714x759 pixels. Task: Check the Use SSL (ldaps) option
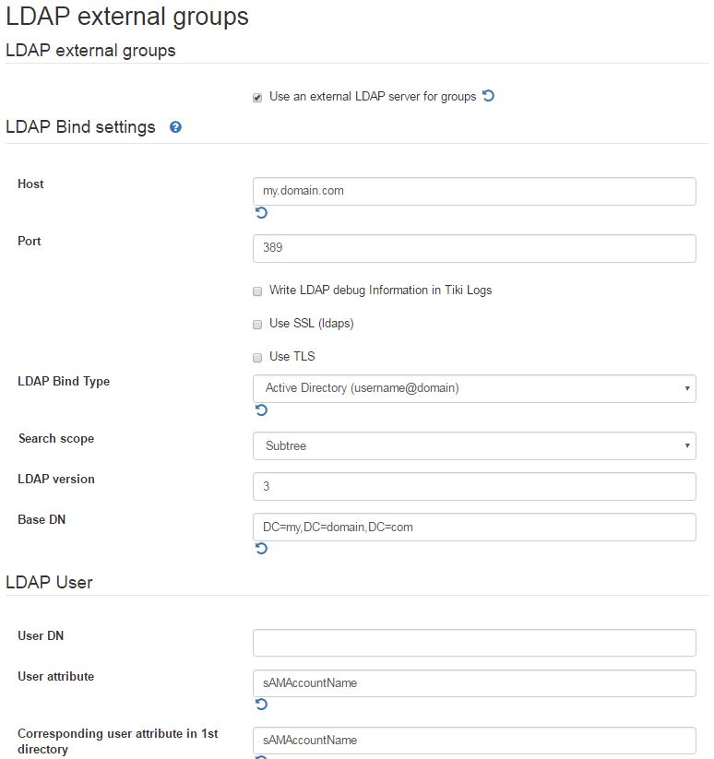coord(257,324)
